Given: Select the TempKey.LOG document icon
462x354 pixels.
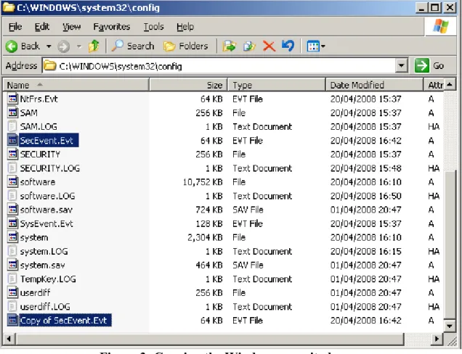Looking at the screenshot, I should pyautogui.click(x=12, y=279).
